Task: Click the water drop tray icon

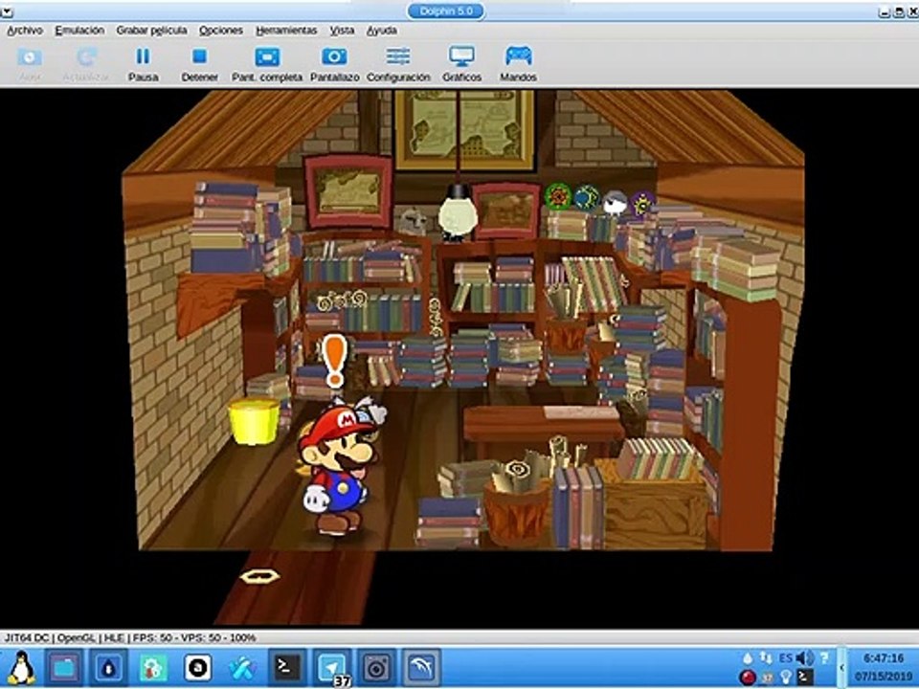Action: [748, 657]
